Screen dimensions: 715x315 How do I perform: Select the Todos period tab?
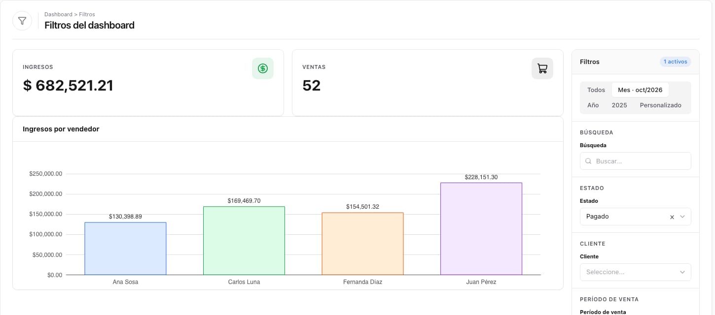(x=596, y=90)
